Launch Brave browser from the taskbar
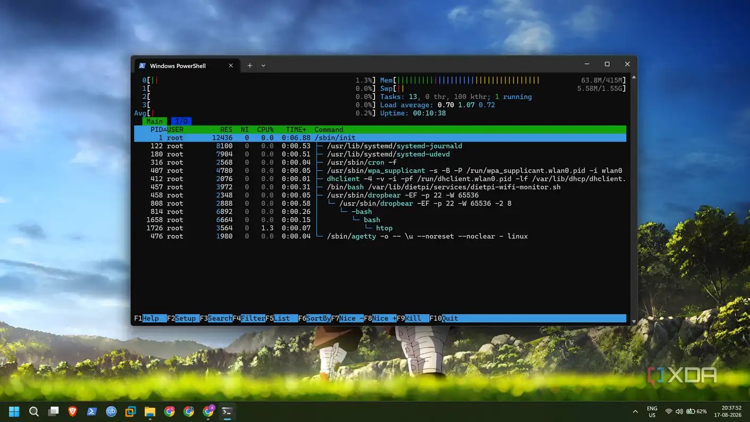This screenshot has height=422, width=750. click(x=72, y=411)
